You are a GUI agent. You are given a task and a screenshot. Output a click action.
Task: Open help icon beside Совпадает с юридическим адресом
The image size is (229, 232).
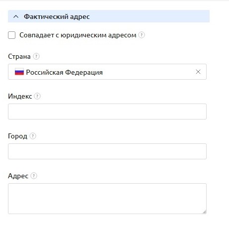[142, 35]
